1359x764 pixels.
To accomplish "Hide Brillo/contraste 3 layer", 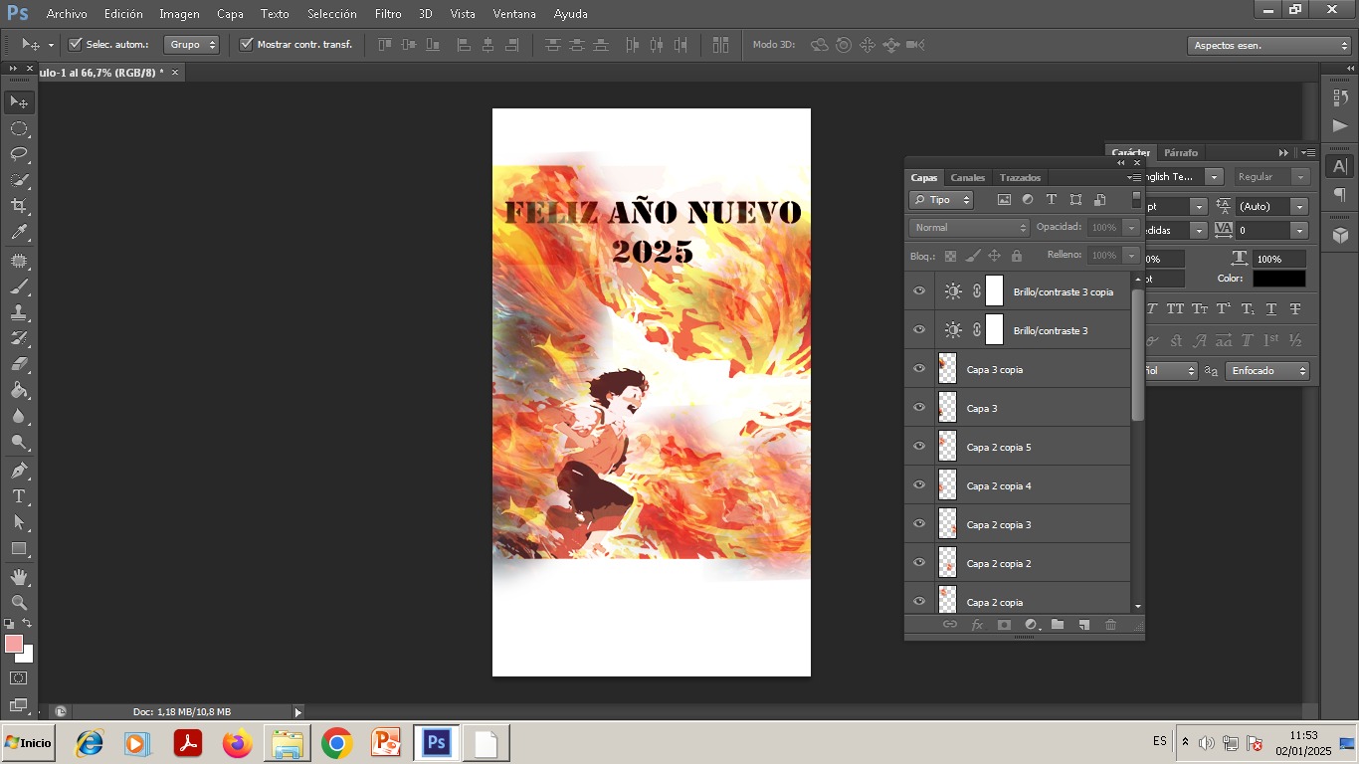I will (x=919, y=330).
